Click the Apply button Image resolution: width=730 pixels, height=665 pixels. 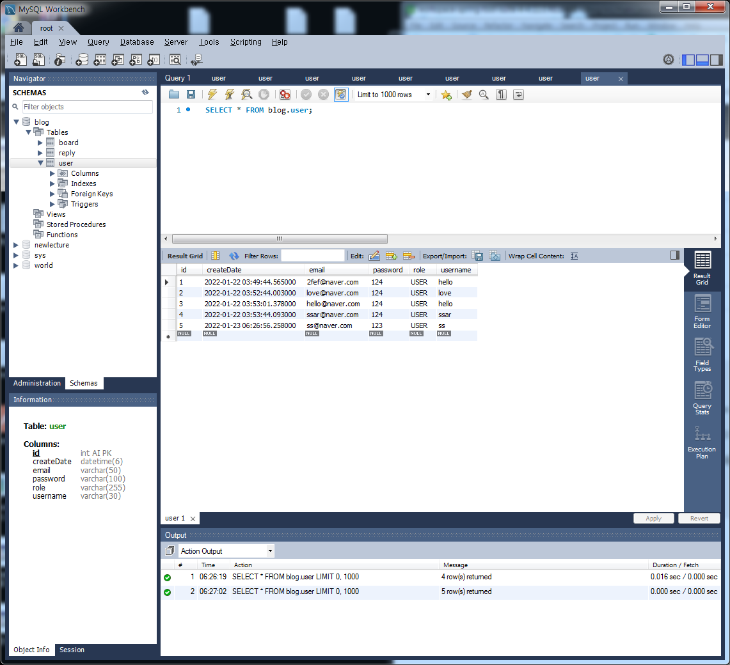(654, 519)
